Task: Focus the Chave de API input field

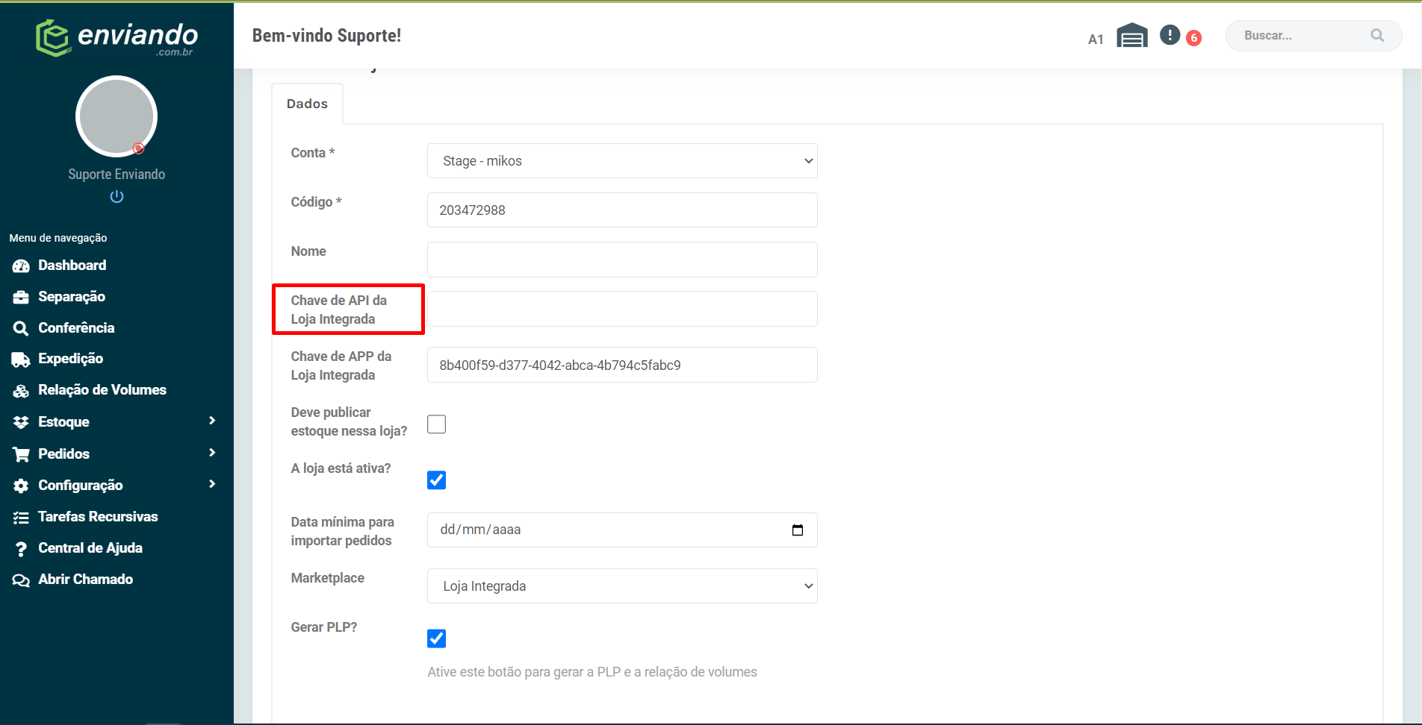Action: pyautogui.click(x=622, y=309)
